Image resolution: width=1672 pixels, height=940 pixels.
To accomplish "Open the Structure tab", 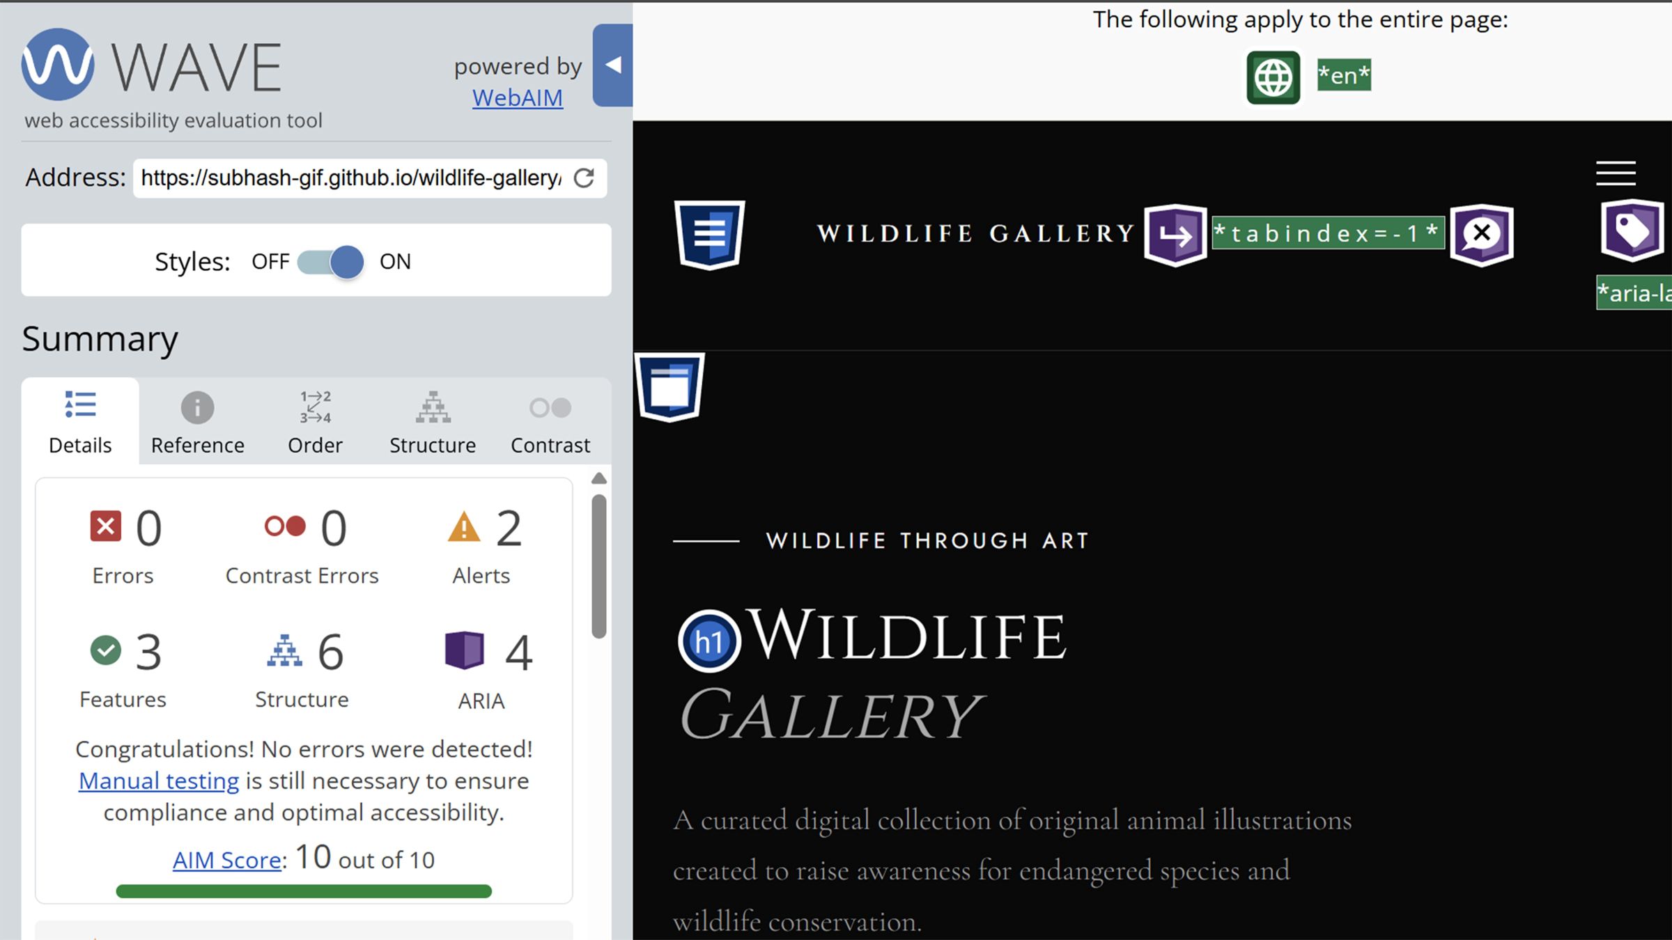I will click(x=433, y=422).
